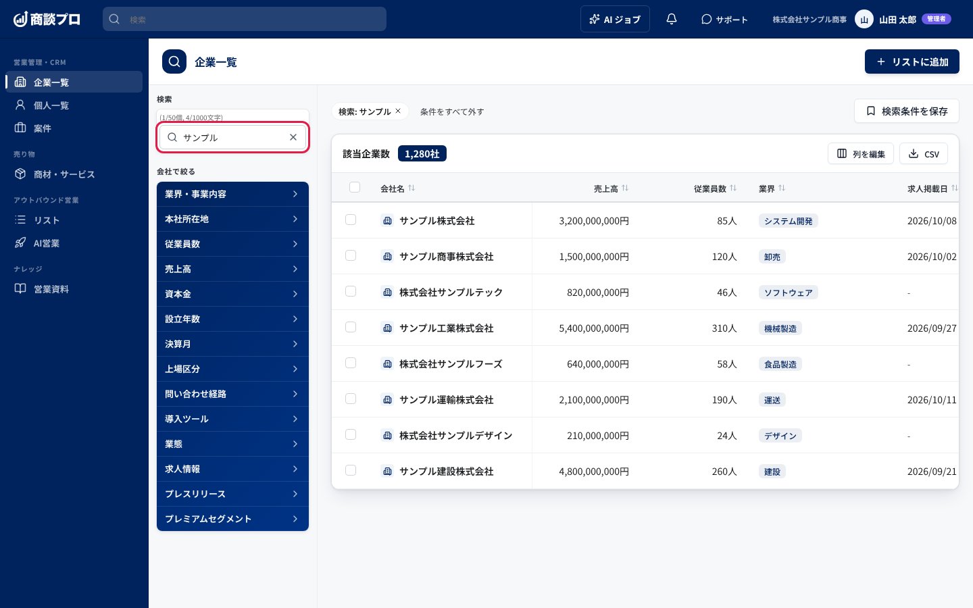973x608 pixels.
Task: Expand the 業界・事業内容 filter
Action: (232, 194)
